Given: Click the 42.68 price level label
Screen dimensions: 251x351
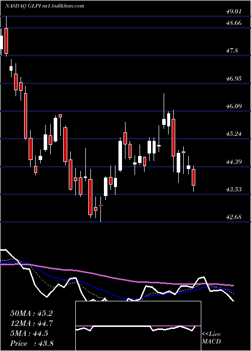Looking at the screenshot, I should point(234,217).
